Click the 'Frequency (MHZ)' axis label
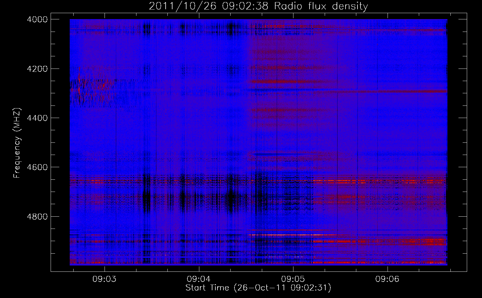 (x=17, y=143)
